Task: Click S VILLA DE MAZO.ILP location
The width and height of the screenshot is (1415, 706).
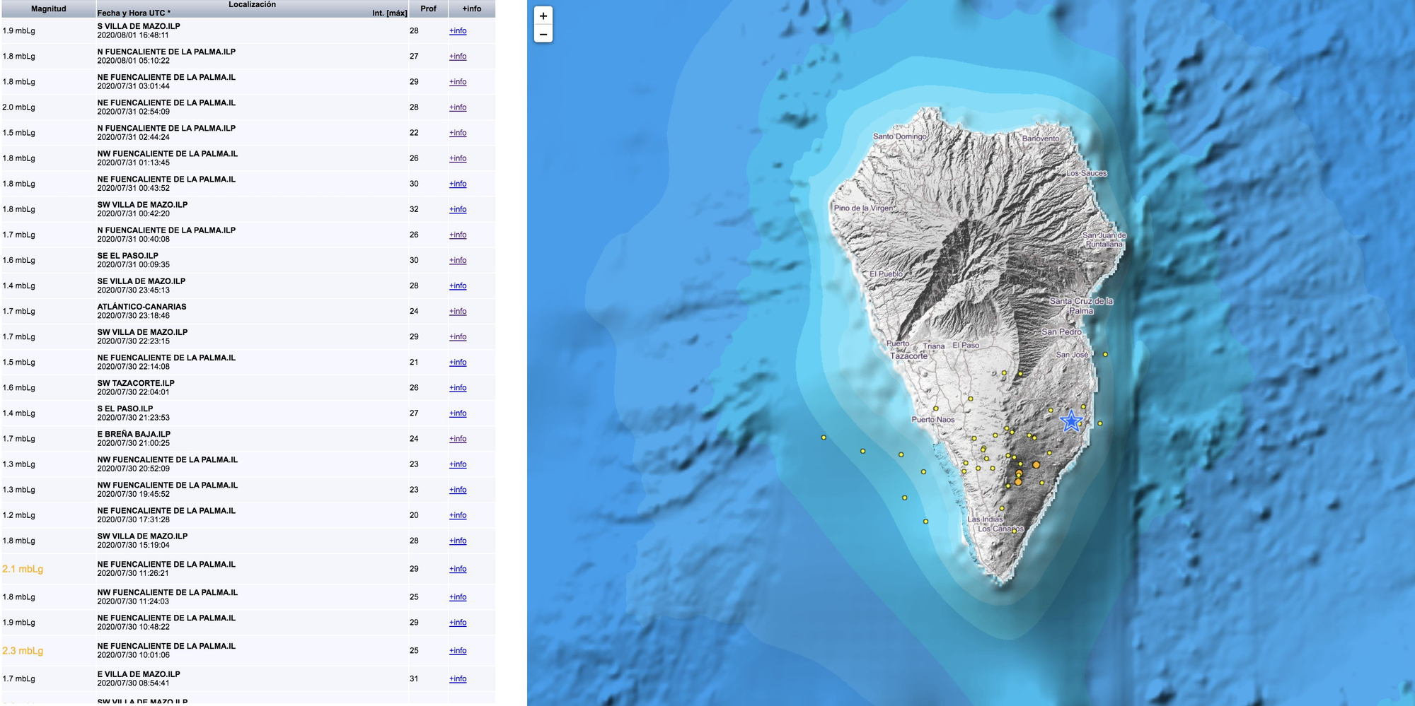Action: 139,26
